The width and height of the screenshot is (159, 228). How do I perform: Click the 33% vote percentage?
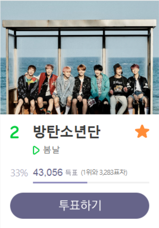pyautogui.click(x=19, y=173)
